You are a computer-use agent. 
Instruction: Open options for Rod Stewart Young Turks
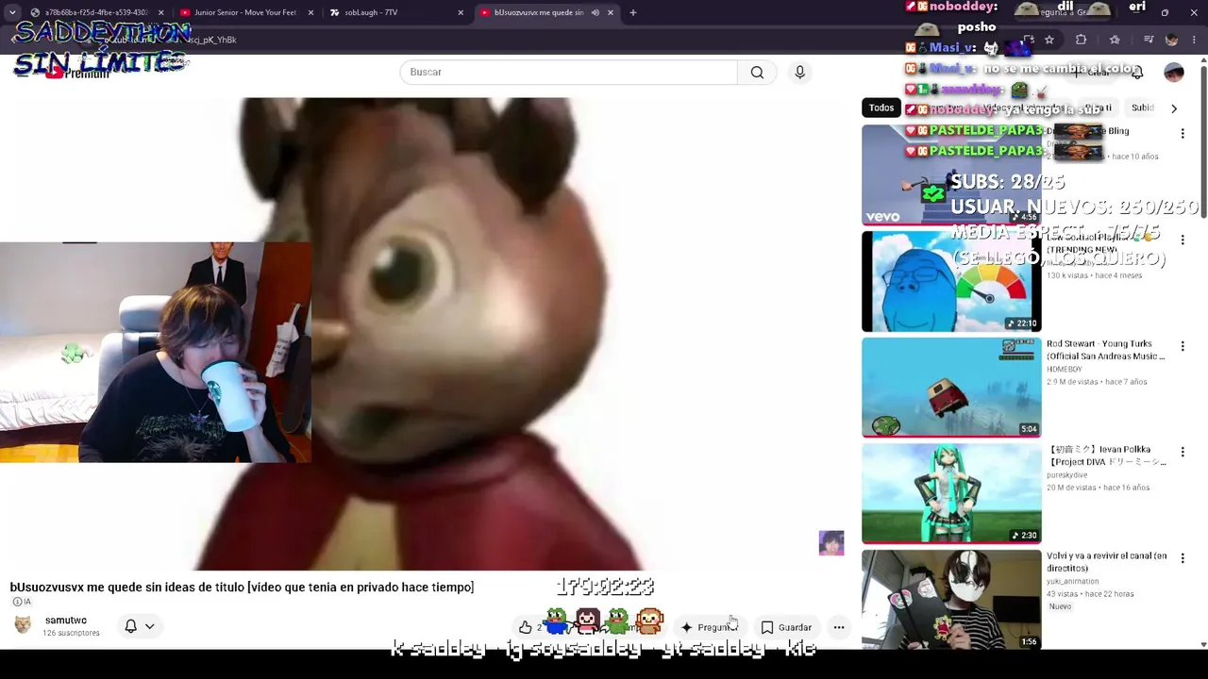tap(1183, 347)
